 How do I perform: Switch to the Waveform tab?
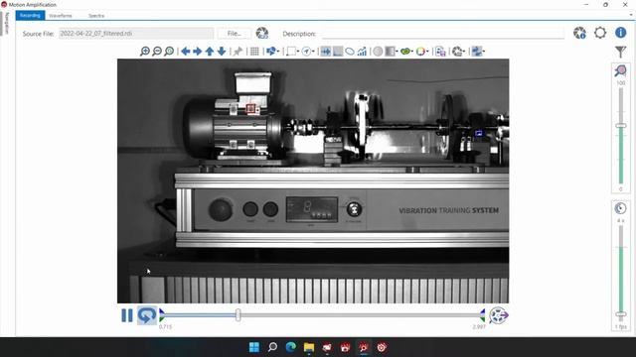tap(61, 16)
